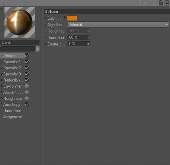Enable the Ambient channel checkbox
Screen dimensions: 170x165
point(27,92)
